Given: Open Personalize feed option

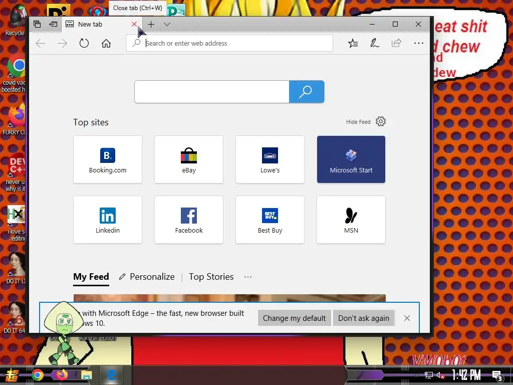Looking at the screenshot, I should tap(147, 277).
